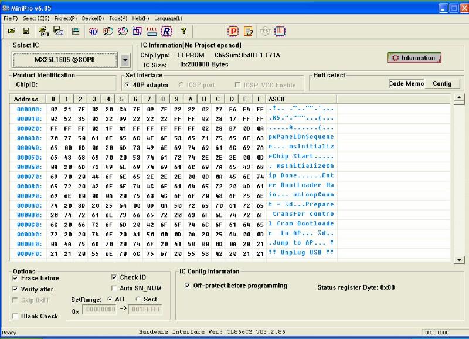Click the IC Size value 0x200000 Bytes
This screenshot has height=339, width=469.
204,65
